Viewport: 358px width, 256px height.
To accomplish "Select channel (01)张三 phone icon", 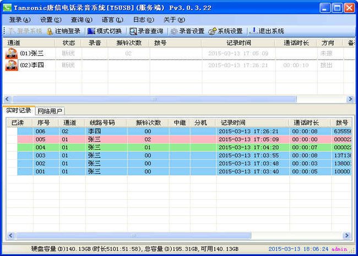I will tap(12, 53).
